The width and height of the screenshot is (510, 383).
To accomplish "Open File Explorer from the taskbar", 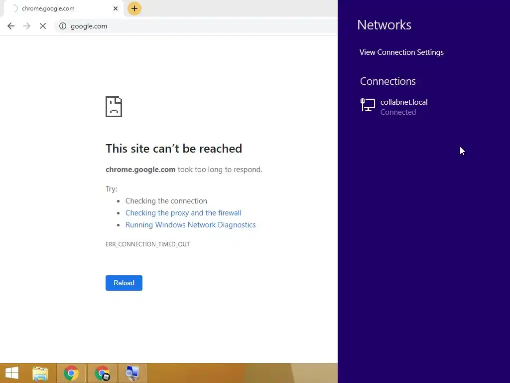I will tap(40, 373).
